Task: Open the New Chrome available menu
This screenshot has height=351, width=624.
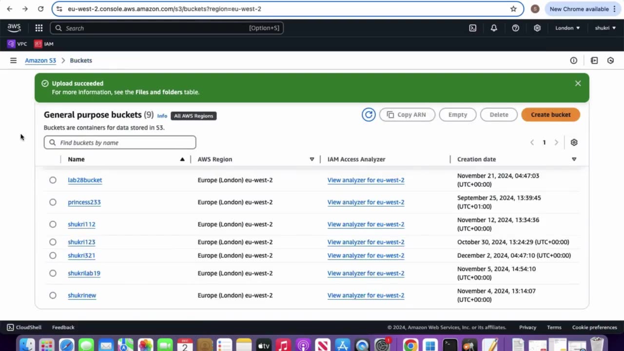Action: [582, 9]
